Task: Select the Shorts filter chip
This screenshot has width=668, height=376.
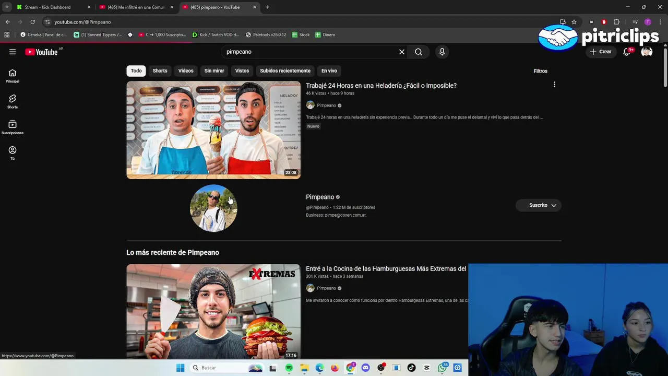Action: [x=160, y=71]
